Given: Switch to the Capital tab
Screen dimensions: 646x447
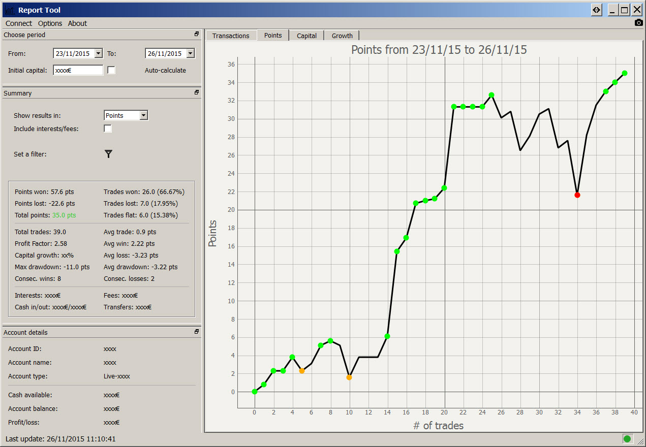Looking at the screenshot, I should click(x=306, y=36).
